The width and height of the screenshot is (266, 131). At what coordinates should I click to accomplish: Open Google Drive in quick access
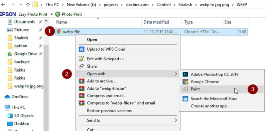coord(25,54)
